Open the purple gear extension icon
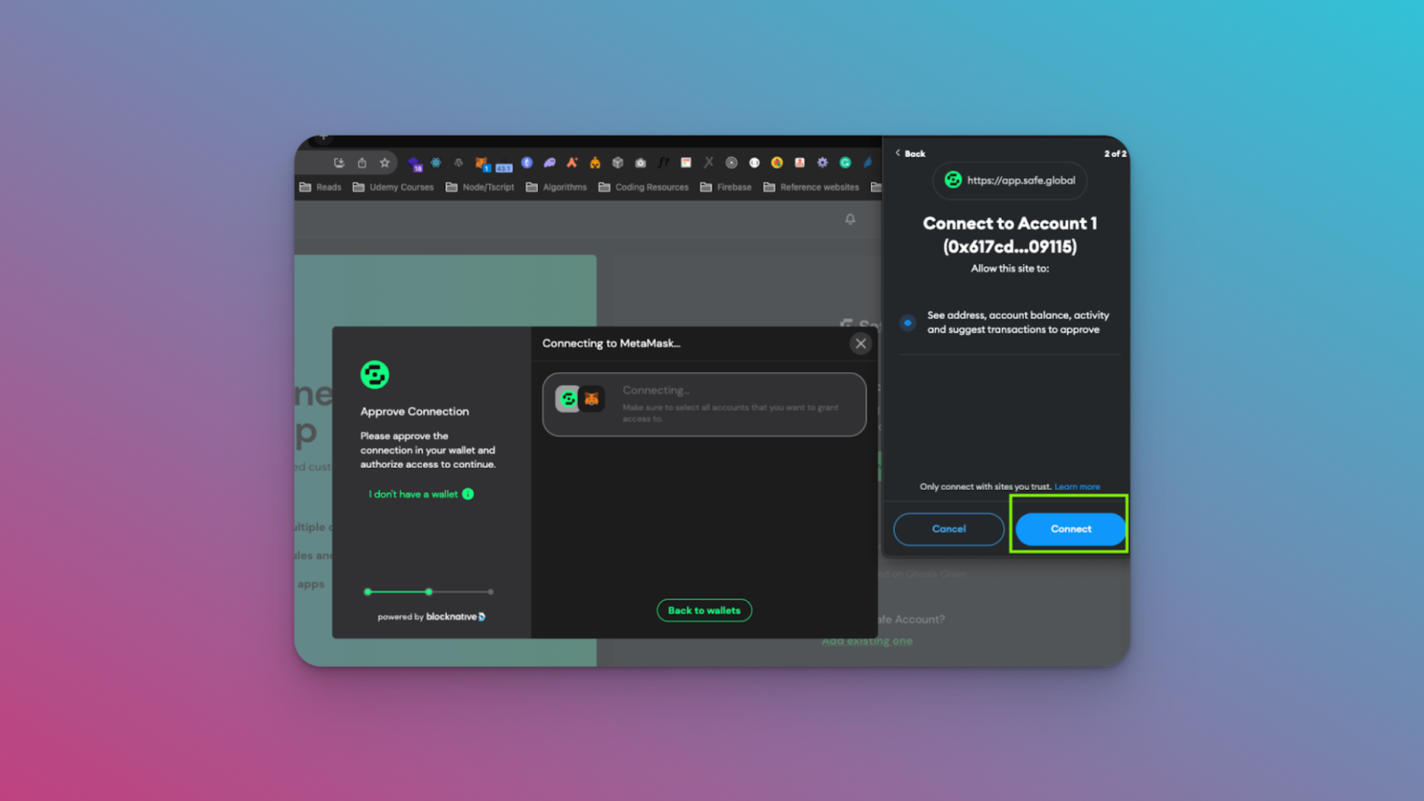Screen dimensions: 1424x801 (x=822, y=163)
